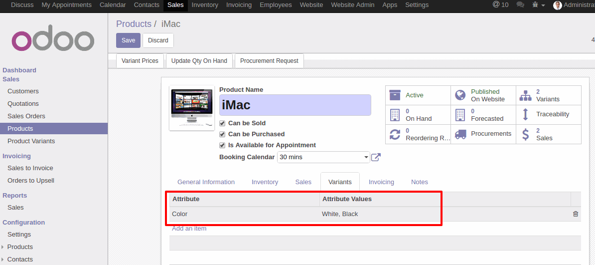Go back to Products breadcrumb
Image resolution: width=595 pixels, height=265 pixels.
(x=134, y=24)
